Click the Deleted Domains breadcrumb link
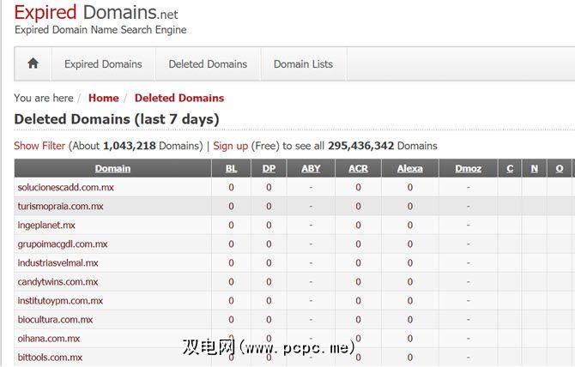 click(179, 98)
